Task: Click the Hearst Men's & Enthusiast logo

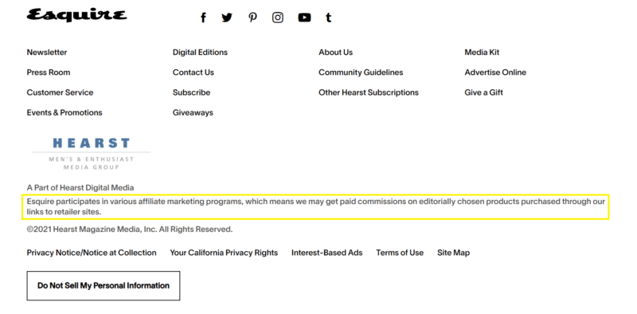Action: (91, 154)
